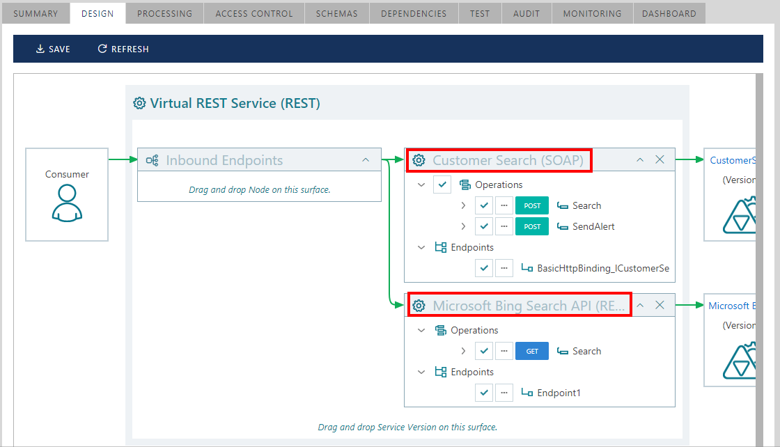
Task: Click the POST badge next to Search
Action: coord(532,205)
